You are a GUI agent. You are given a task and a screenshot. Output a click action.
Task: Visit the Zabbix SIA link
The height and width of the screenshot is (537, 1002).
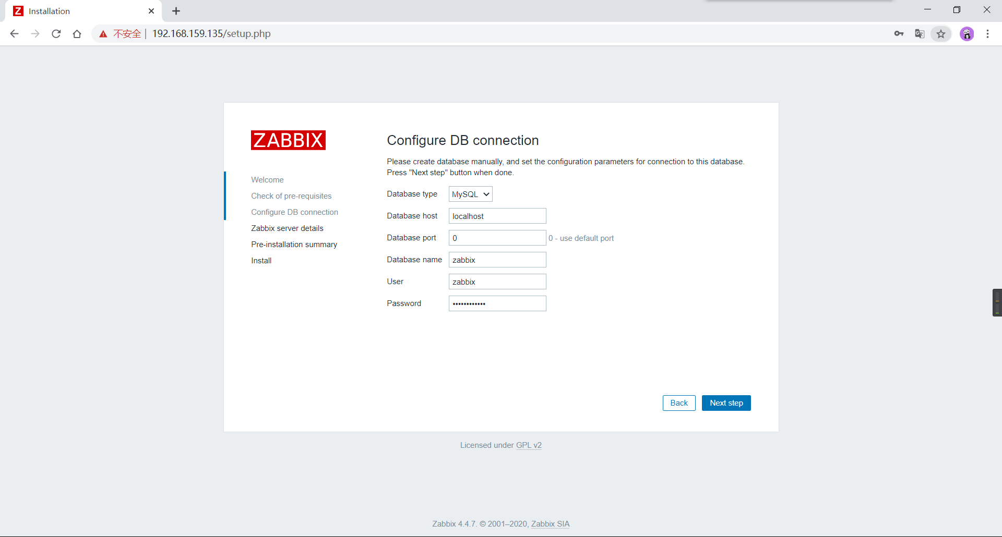pyautogui.click(x=550, y=524)
